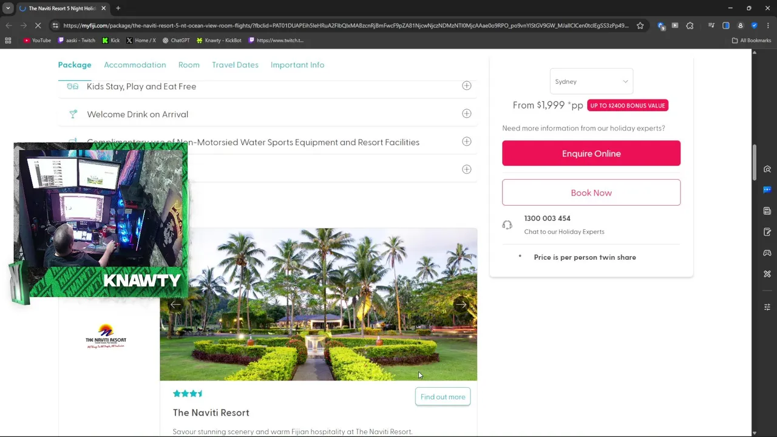Screen dimensions: 777x437
Task: Show next resort photo in carousel
Action: (461, 305)
